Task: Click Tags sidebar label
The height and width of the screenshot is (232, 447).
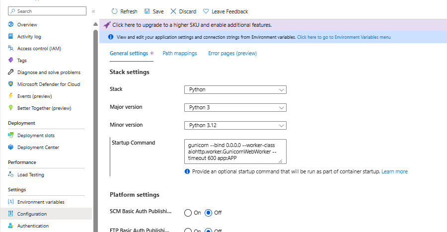Action: tap(22, 61)
